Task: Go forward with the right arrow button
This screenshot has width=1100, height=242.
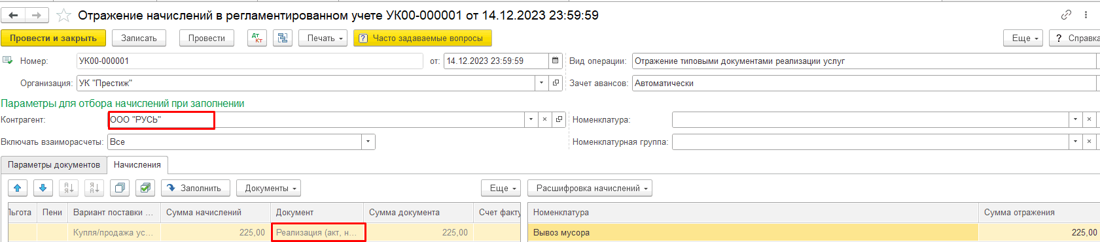Action: (37, 15)
